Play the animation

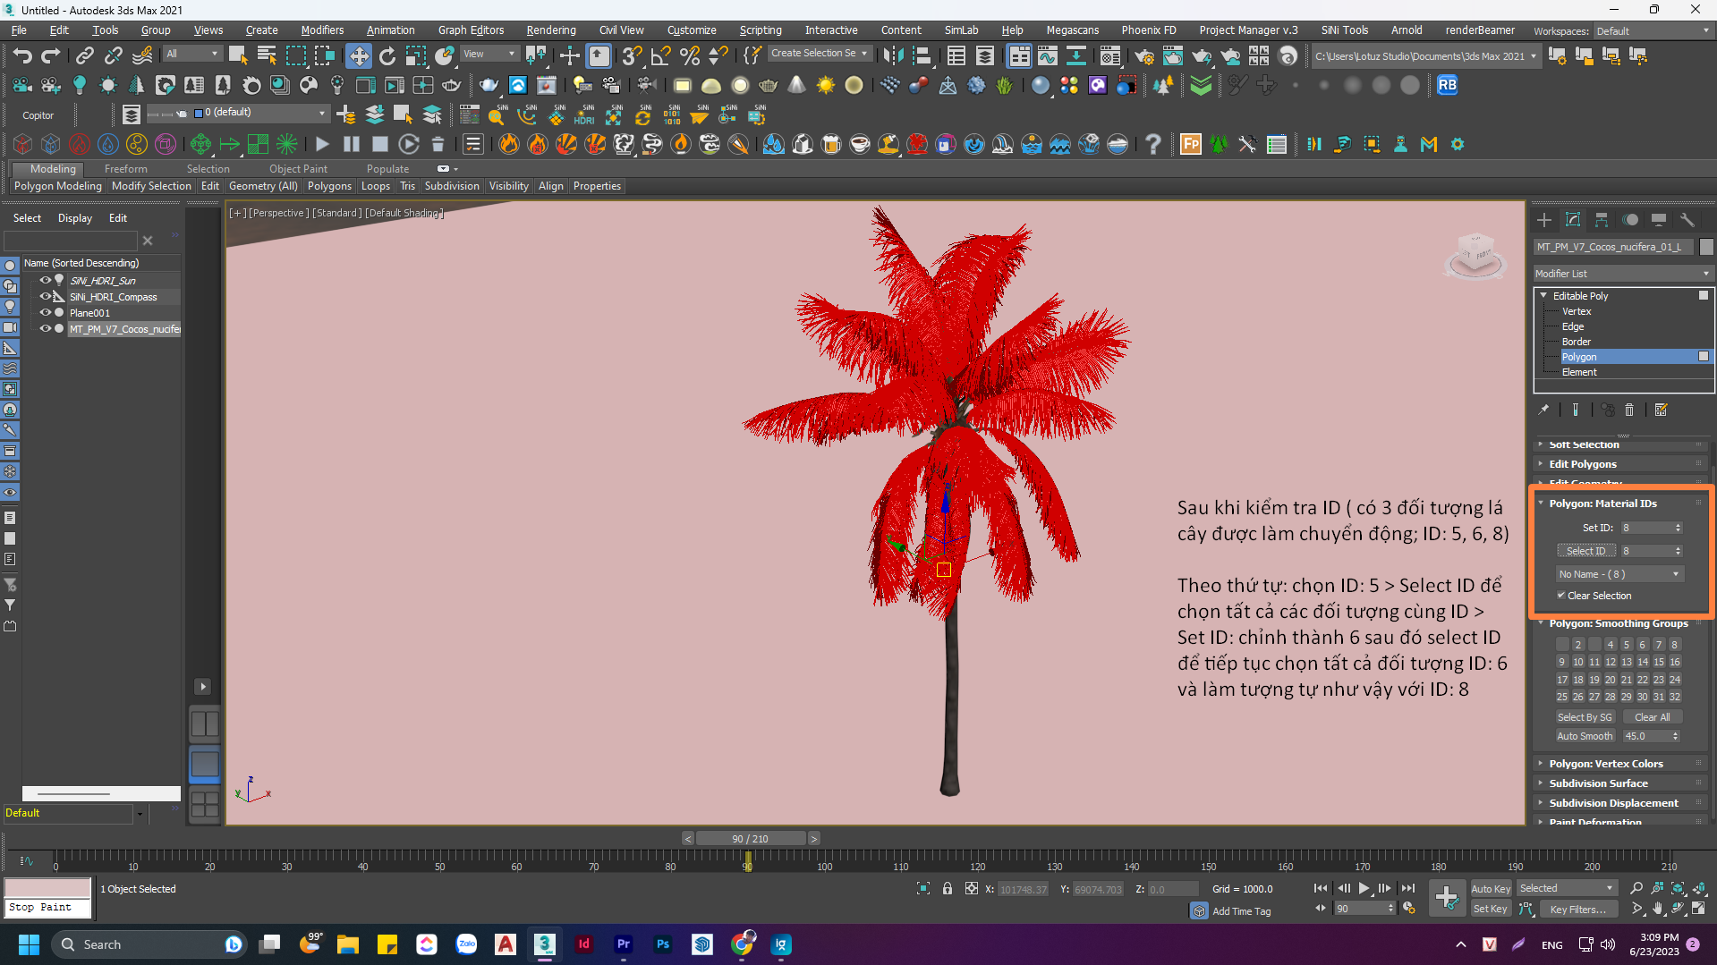(1364, 888)
